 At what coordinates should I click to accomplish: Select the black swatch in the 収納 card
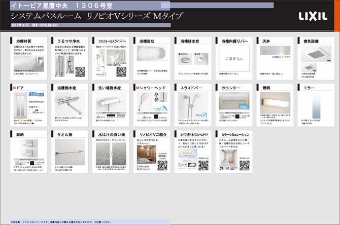[x=32, y=163]
